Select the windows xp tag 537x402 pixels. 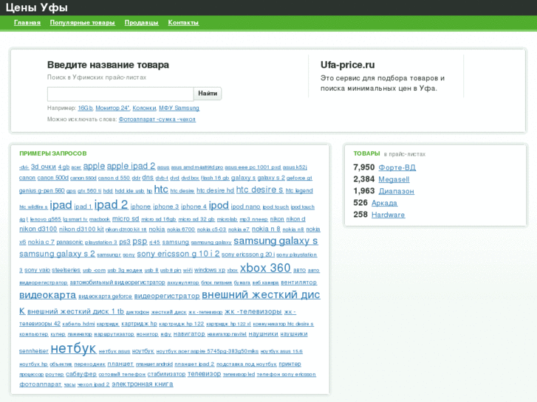pyautogui.click(x=210, y=270)
